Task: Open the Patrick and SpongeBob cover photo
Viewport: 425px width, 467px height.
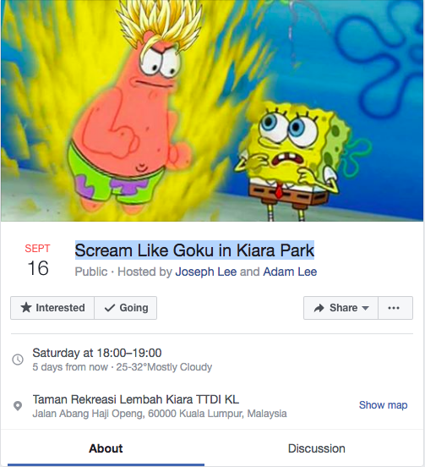Action: click(212, 111)
